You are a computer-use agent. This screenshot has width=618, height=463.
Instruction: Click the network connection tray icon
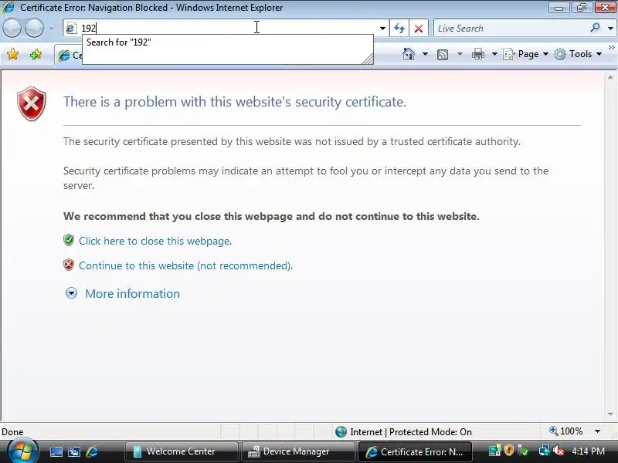coord(545,451)
